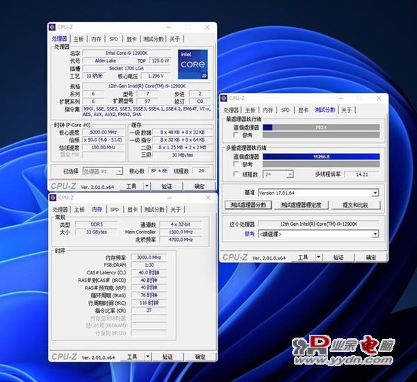Select SPD tab in memory window
Image resolution: width=417 pixels, height=382 pixels.
115,210
